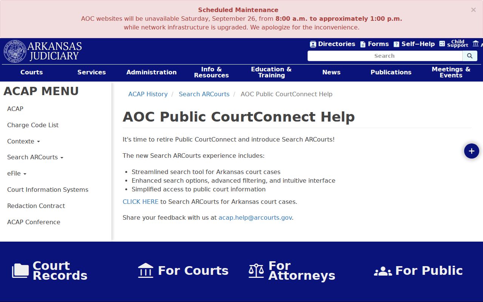Click the For Public people icon

383,271
